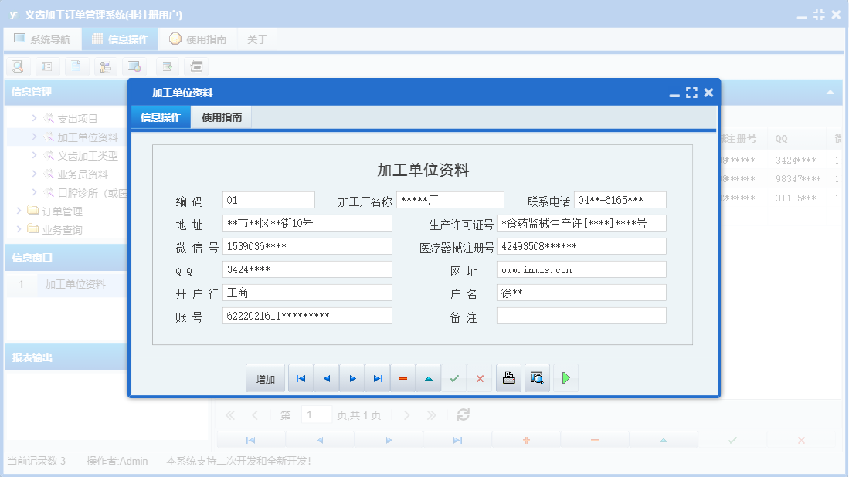The height and width of the screenshot is (477, 849).
Task: Click the print icon in the dialog
Action: (508, 377)
